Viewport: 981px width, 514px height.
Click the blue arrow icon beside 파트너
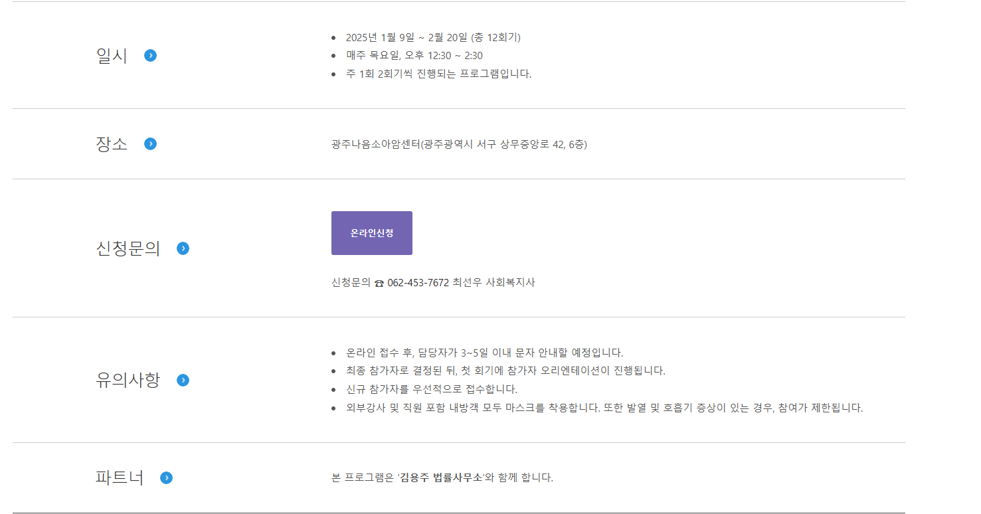point(166,477)
